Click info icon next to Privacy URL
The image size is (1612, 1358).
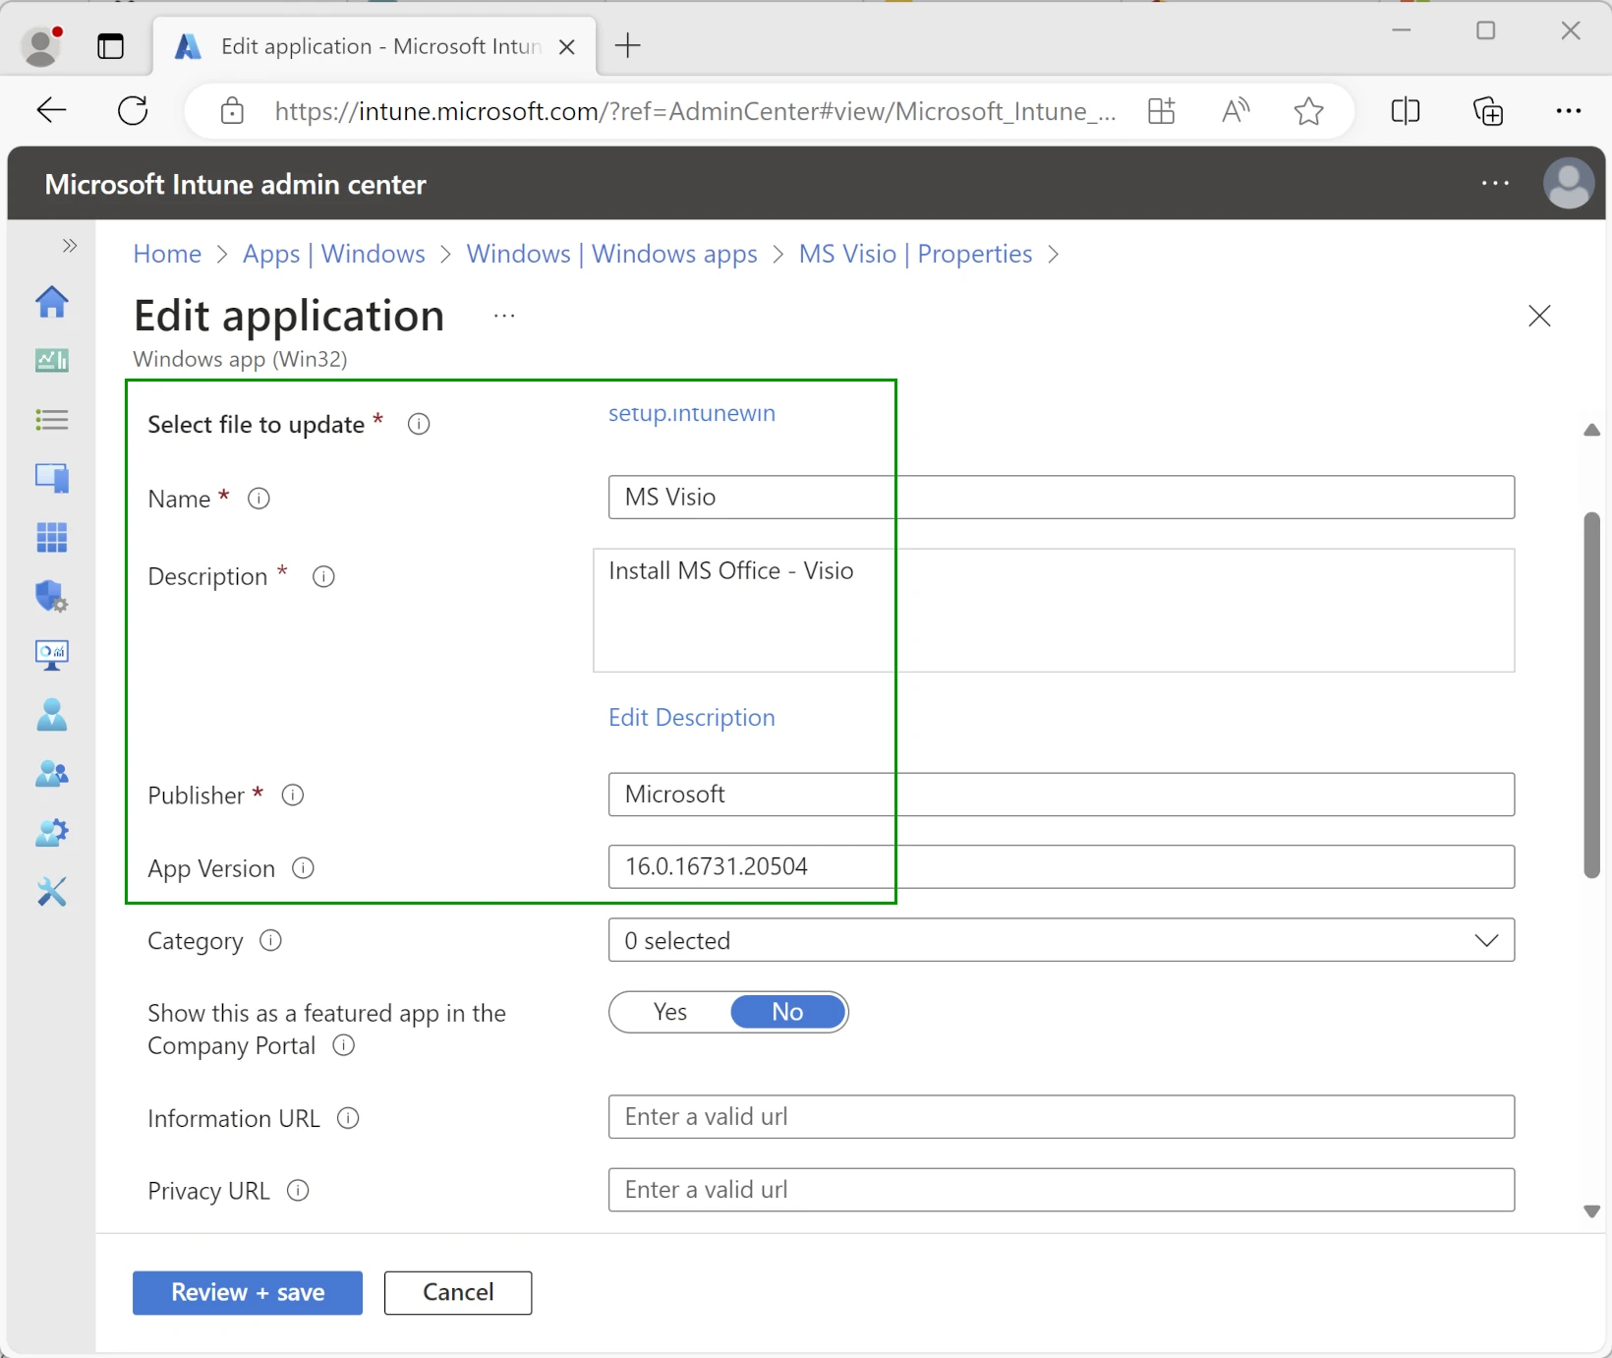(298, 1190)
